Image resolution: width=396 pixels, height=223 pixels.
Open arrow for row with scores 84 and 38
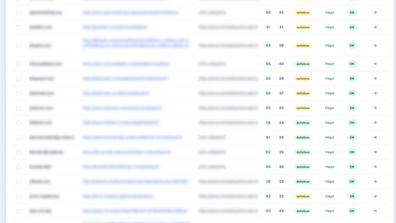375,45
